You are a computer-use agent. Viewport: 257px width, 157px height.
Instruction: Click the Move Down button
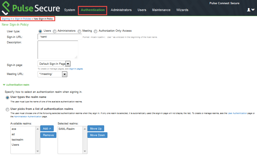[x=97, y=135]
